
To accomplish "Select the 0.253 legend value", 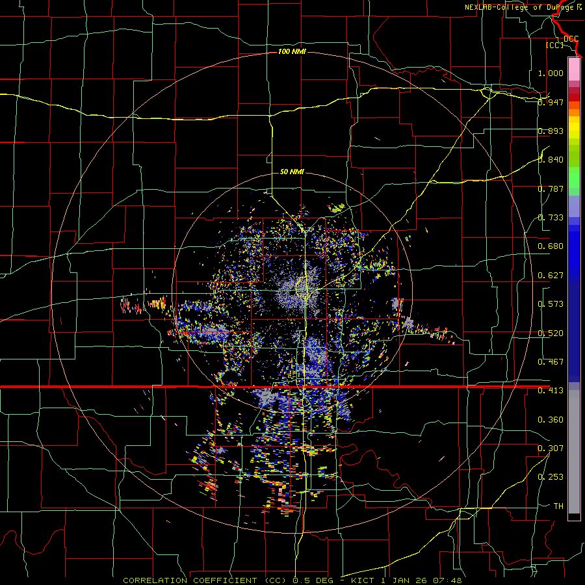I will [x=551, y=477].
